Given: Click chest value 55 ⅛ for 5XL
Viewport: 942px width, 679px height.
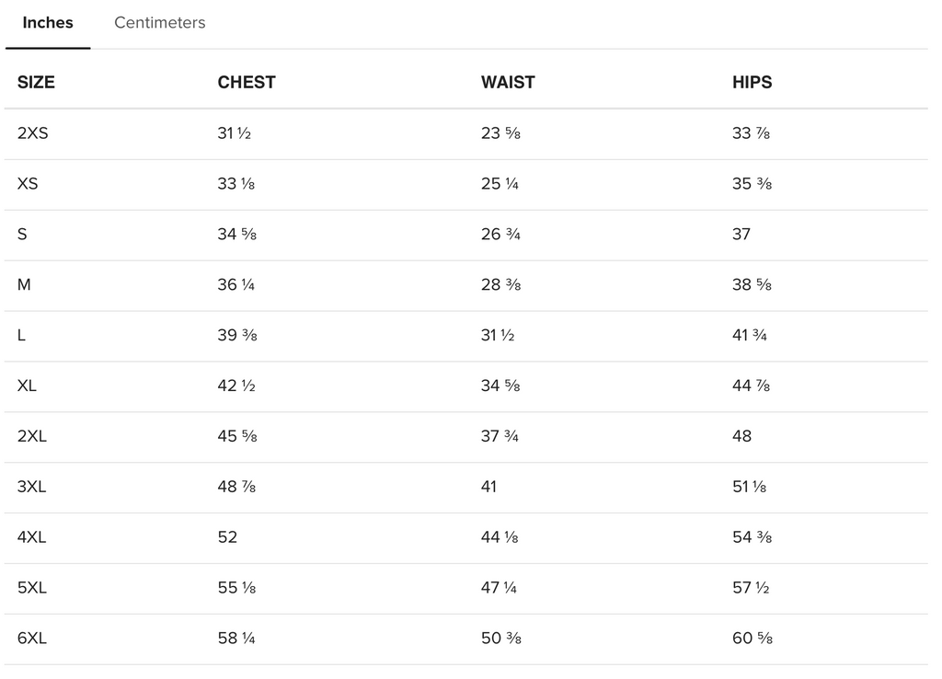Looking at the screenshot, I should (236, 588).
